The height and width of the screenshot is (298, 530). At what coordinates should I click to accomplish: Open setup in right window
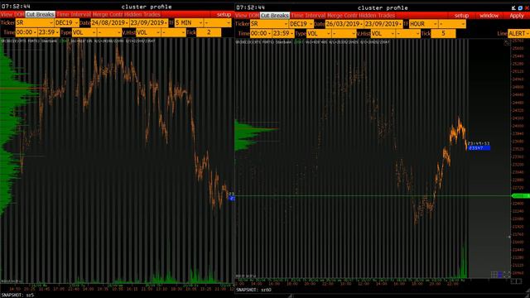[461, 16]
